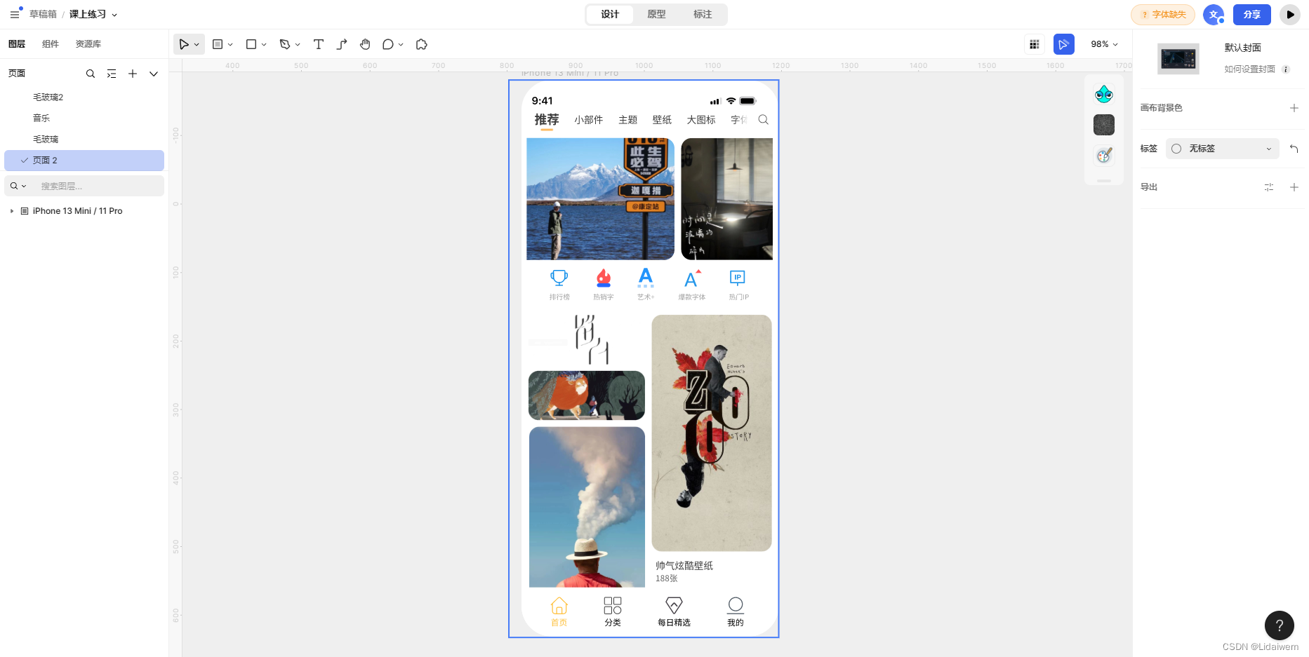Add a new page with plus icon
This screenshot has height=657, width=1309.
(x=133, y=74)
